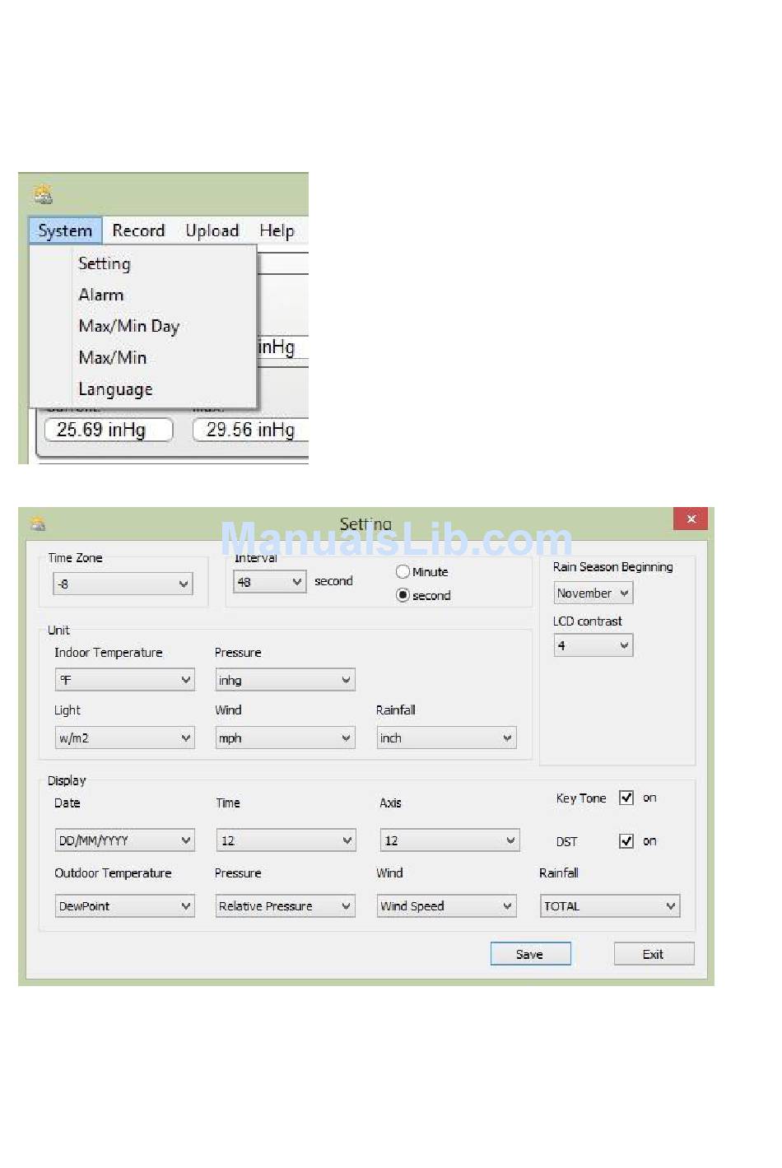Click the Setting dialog title bar icon
Image resolution: width=782 pixels, height=1168 pixels.
coord(38,524)
